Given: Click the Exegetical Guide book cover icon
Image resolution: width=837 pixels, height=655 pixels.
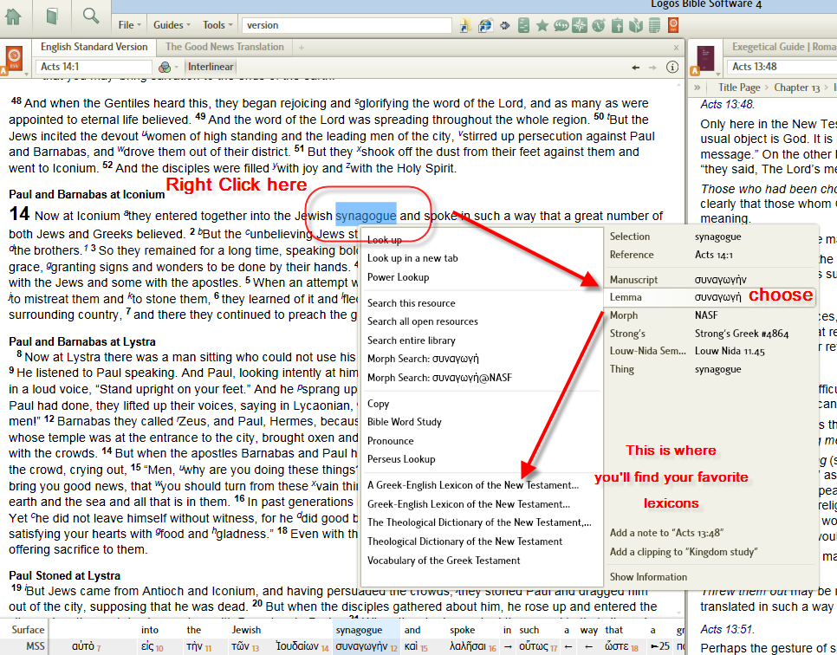Looking at the screenshot, I should pos(705,58).
